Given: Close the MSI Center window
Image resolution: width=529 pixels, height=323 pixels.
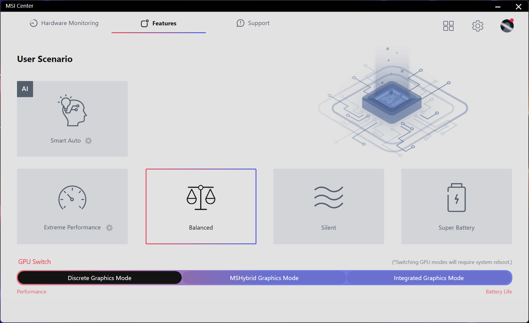Looking at the screenshot, I should (519, 7).
